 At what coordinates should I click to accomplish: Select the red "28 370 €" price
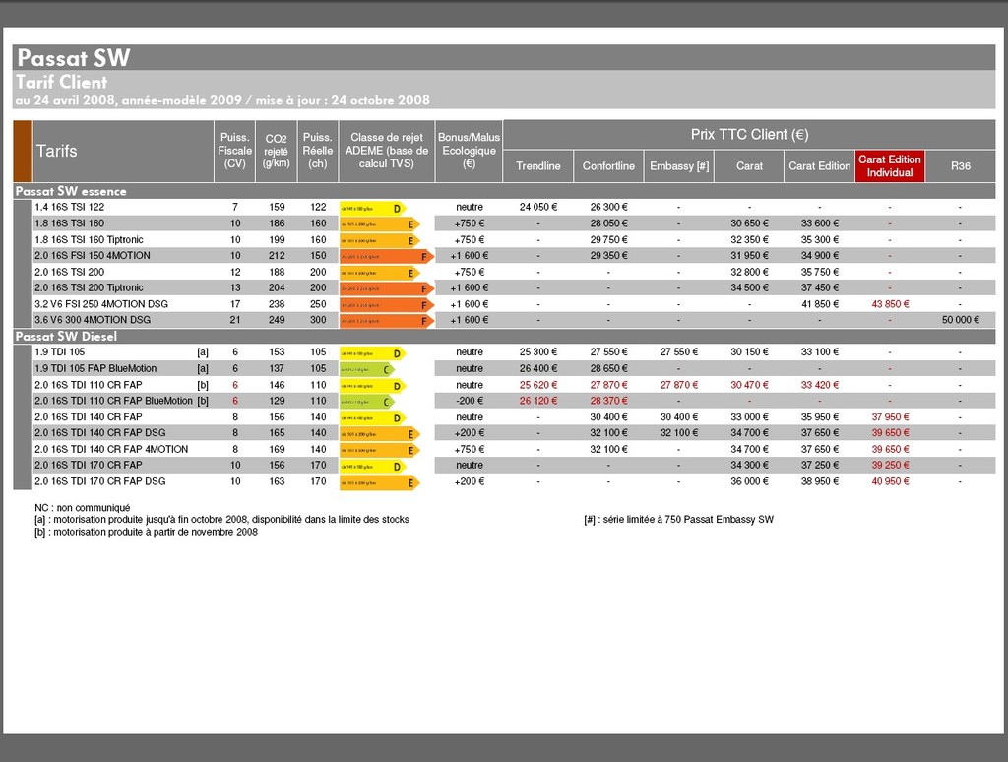coord(608,401)
